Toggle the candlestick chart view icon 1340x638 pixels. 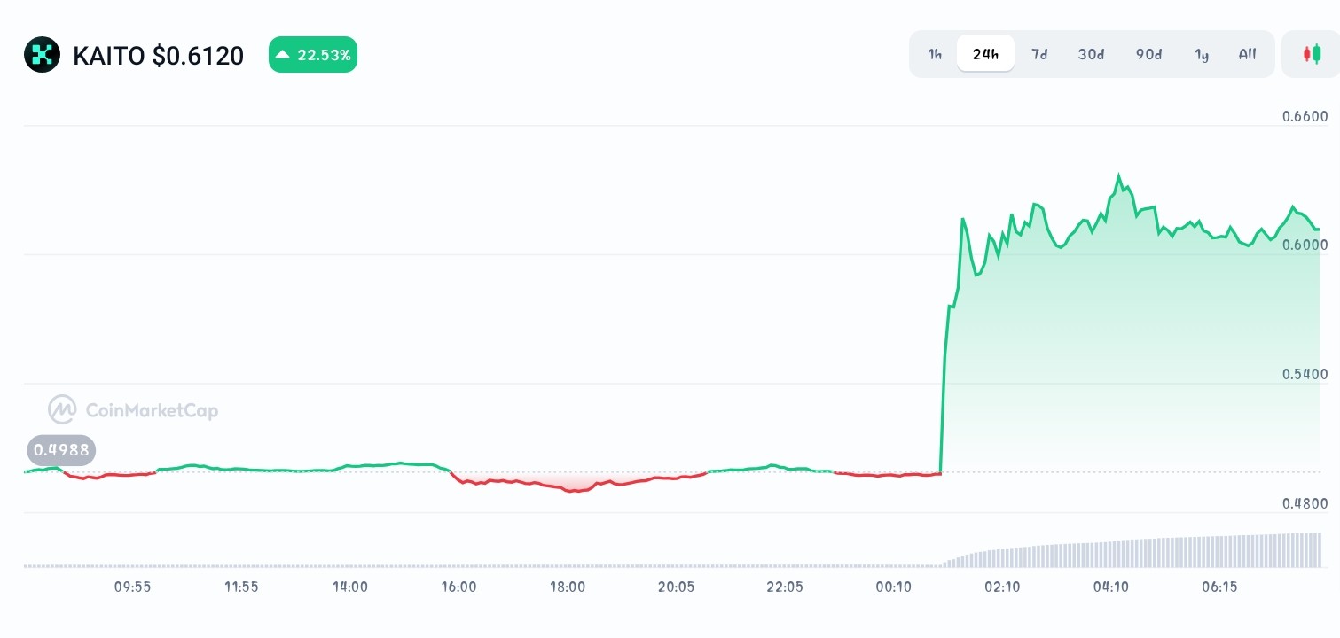click(x=1312, y=54)
